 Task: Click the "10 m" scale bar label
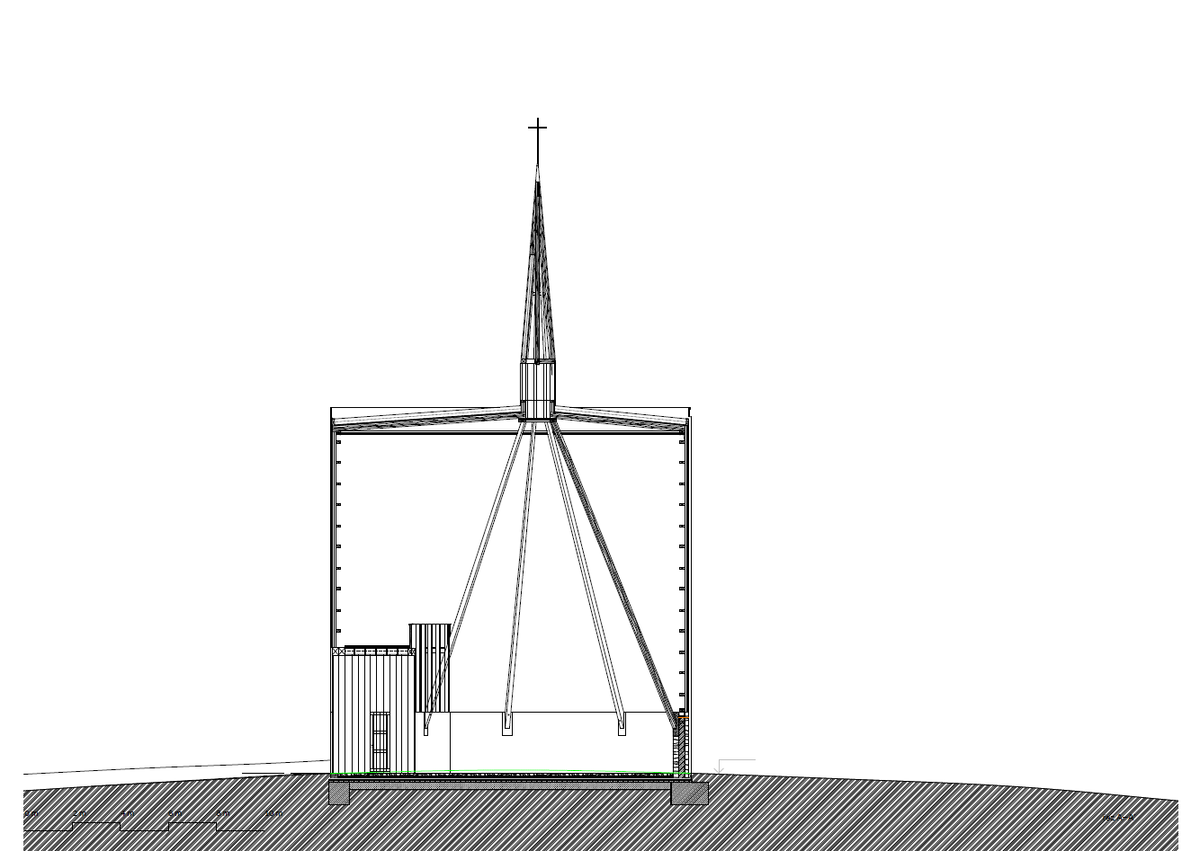point(273,814)
